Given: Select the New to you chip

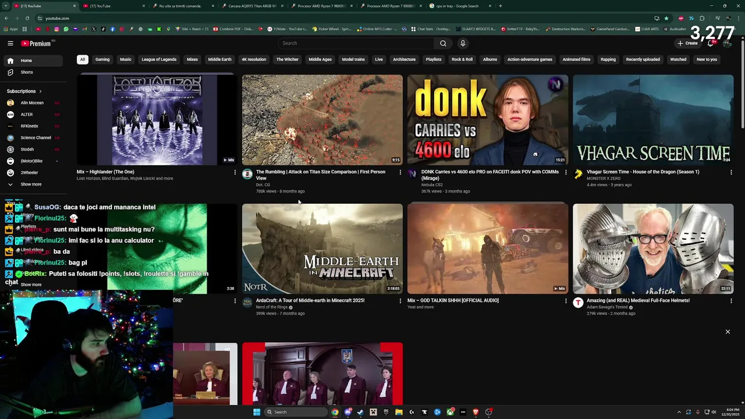Looking at the screenshot, I should pos(707,59).
